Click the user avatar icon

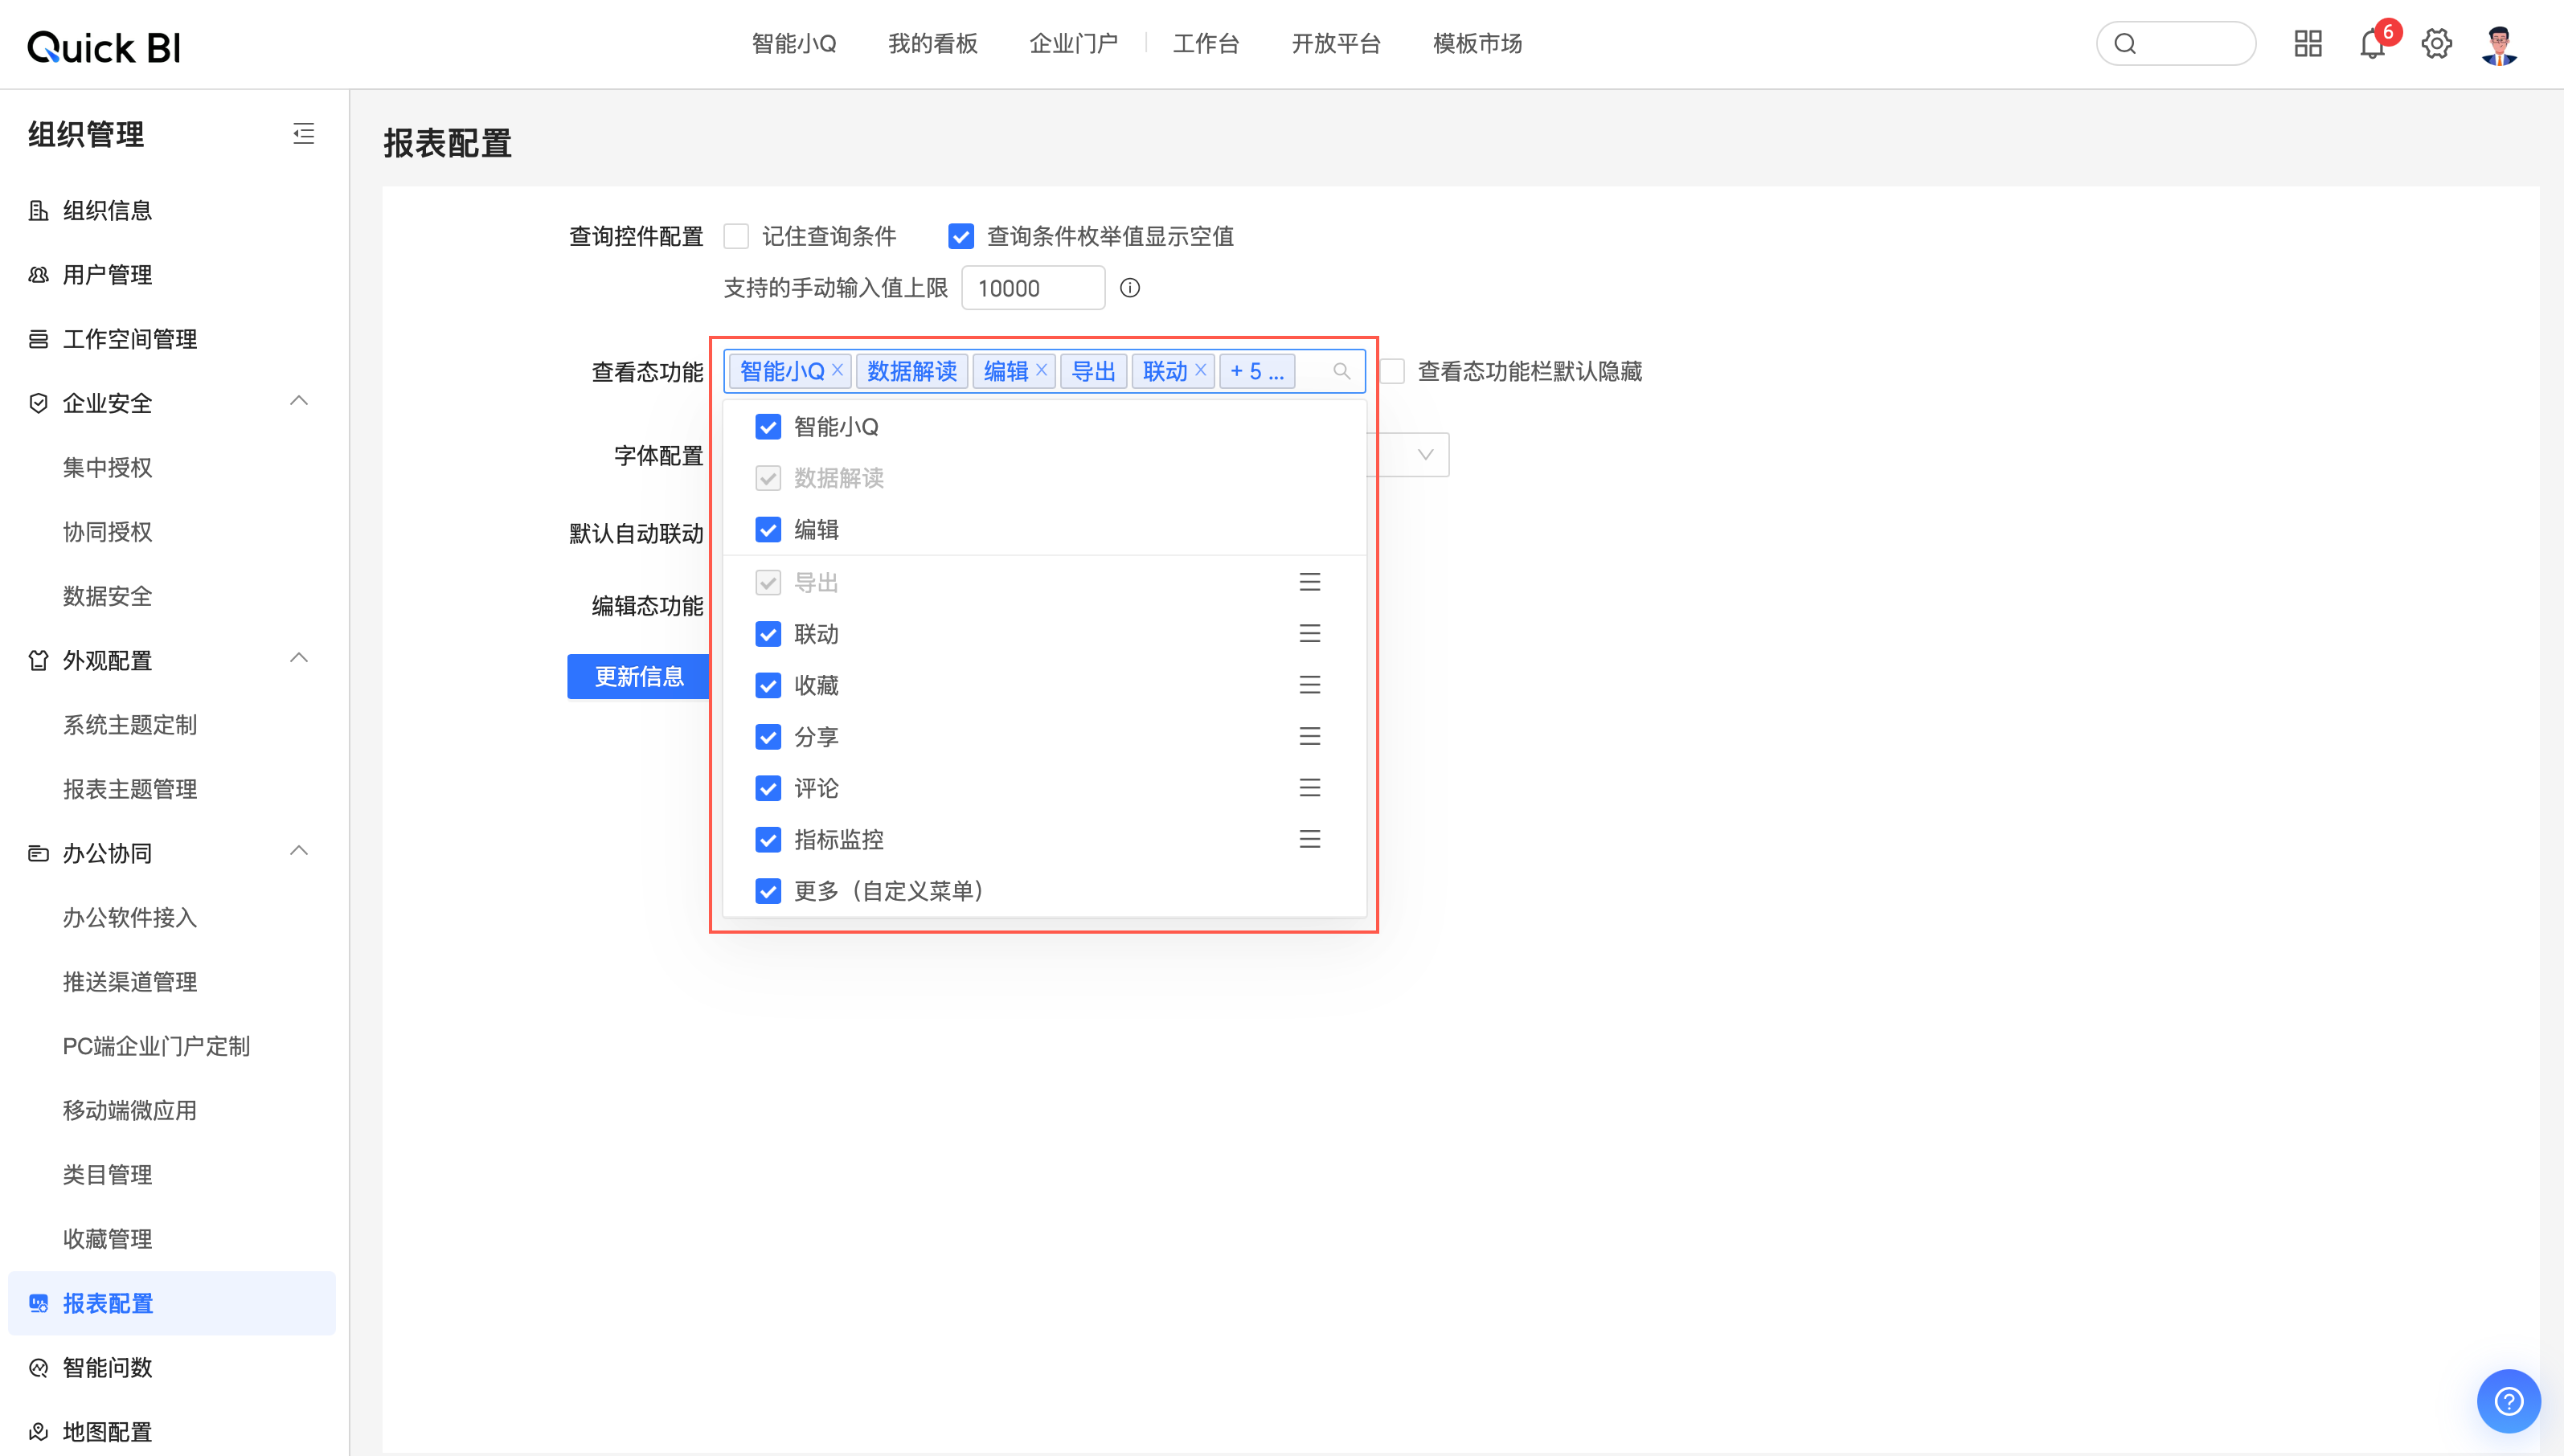click(x=2499, y=44)
